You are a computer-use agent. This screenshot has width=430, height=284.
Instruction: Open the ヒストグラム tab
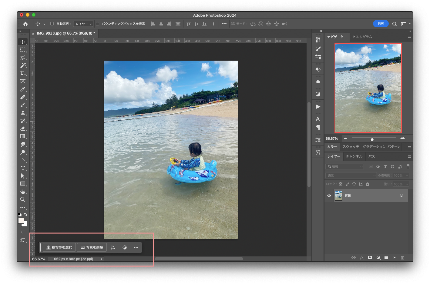click(362, 37)
